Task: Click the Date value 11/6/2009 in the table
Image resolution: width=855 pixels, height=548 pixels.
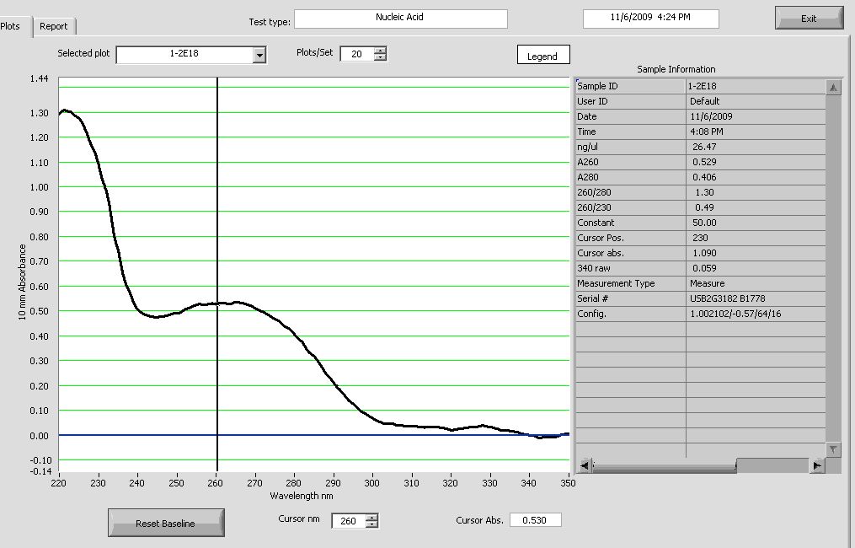Action: click(x=756, y=117)
